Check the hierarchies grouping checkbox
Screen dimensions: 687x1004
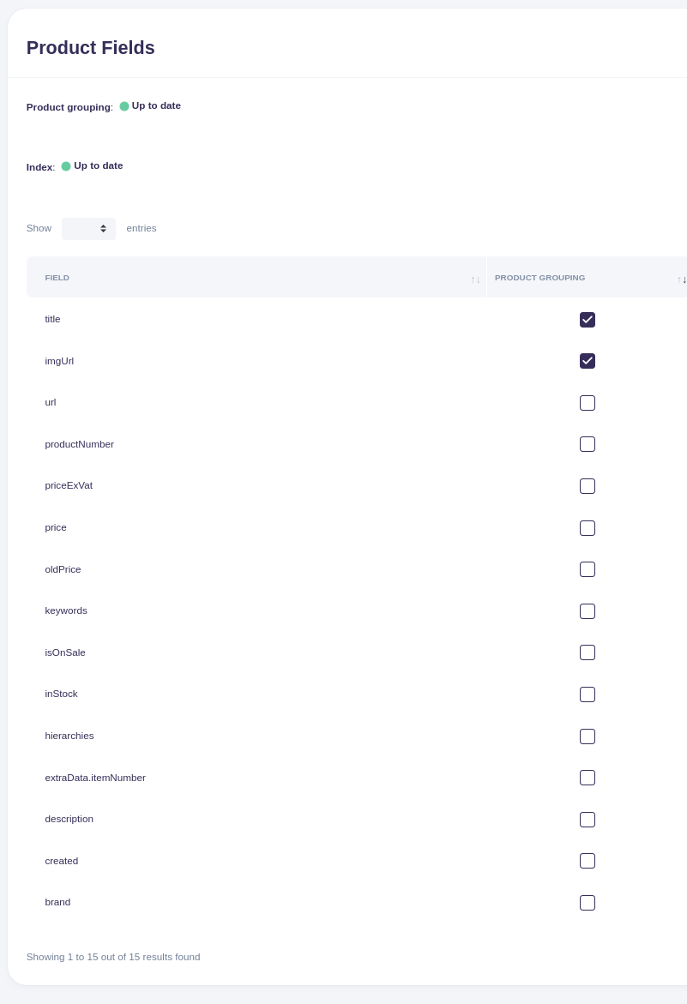588,736
